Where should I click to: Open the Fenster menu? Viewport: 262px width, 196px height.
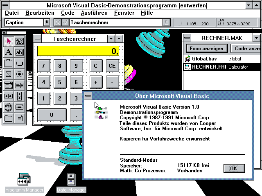pos(124,13)
